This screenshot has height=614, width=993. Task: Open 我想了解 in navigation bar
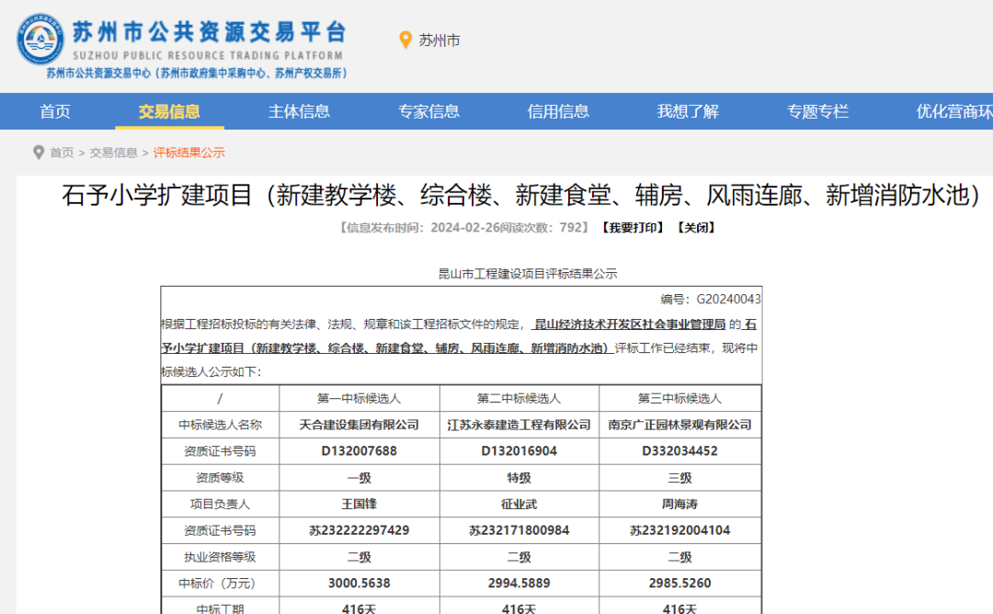(688, 112)
